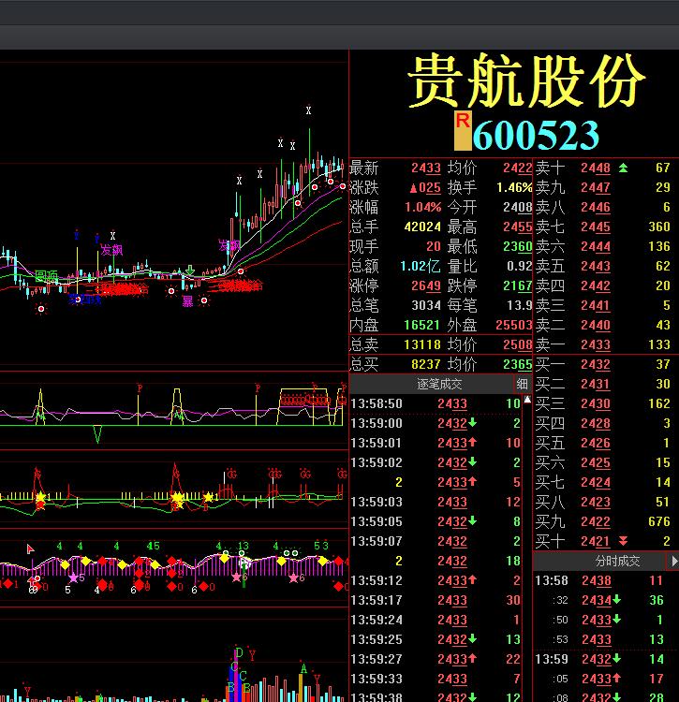Click the stock name 贵航股份
Screen dimensions: 679x702
(x=527, y=81)
